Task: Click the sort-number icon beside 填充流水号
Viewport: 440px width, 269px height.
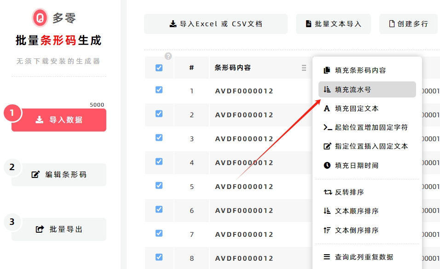Action: pos(327,90)
